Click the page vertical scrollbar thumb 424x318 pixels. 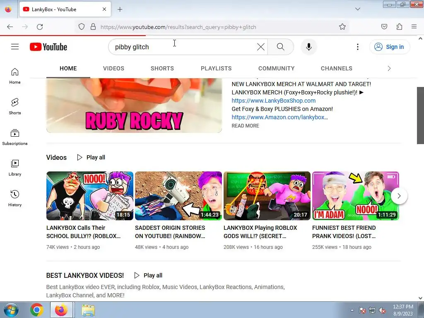click(420, 116)
